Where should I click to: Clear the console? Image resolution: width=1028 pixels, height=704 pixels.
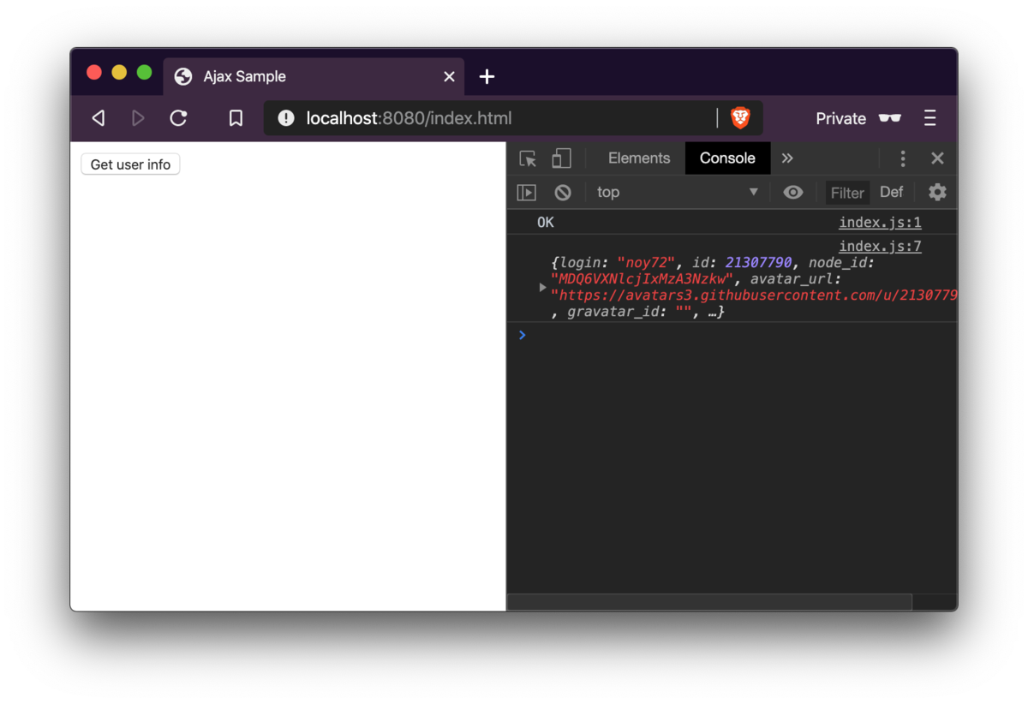tap(563, 193)
